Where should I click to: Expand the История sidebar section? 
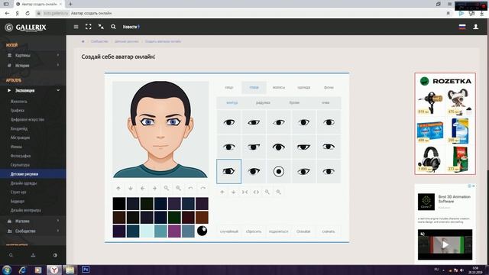pyautogui.click(x=33, y=66)
